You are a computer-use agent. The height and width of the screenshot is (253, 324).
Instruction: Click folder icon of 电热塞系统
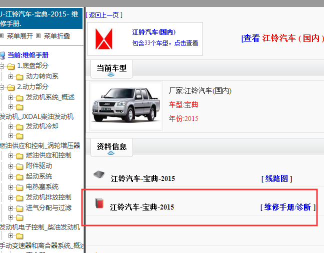[19, 187]
